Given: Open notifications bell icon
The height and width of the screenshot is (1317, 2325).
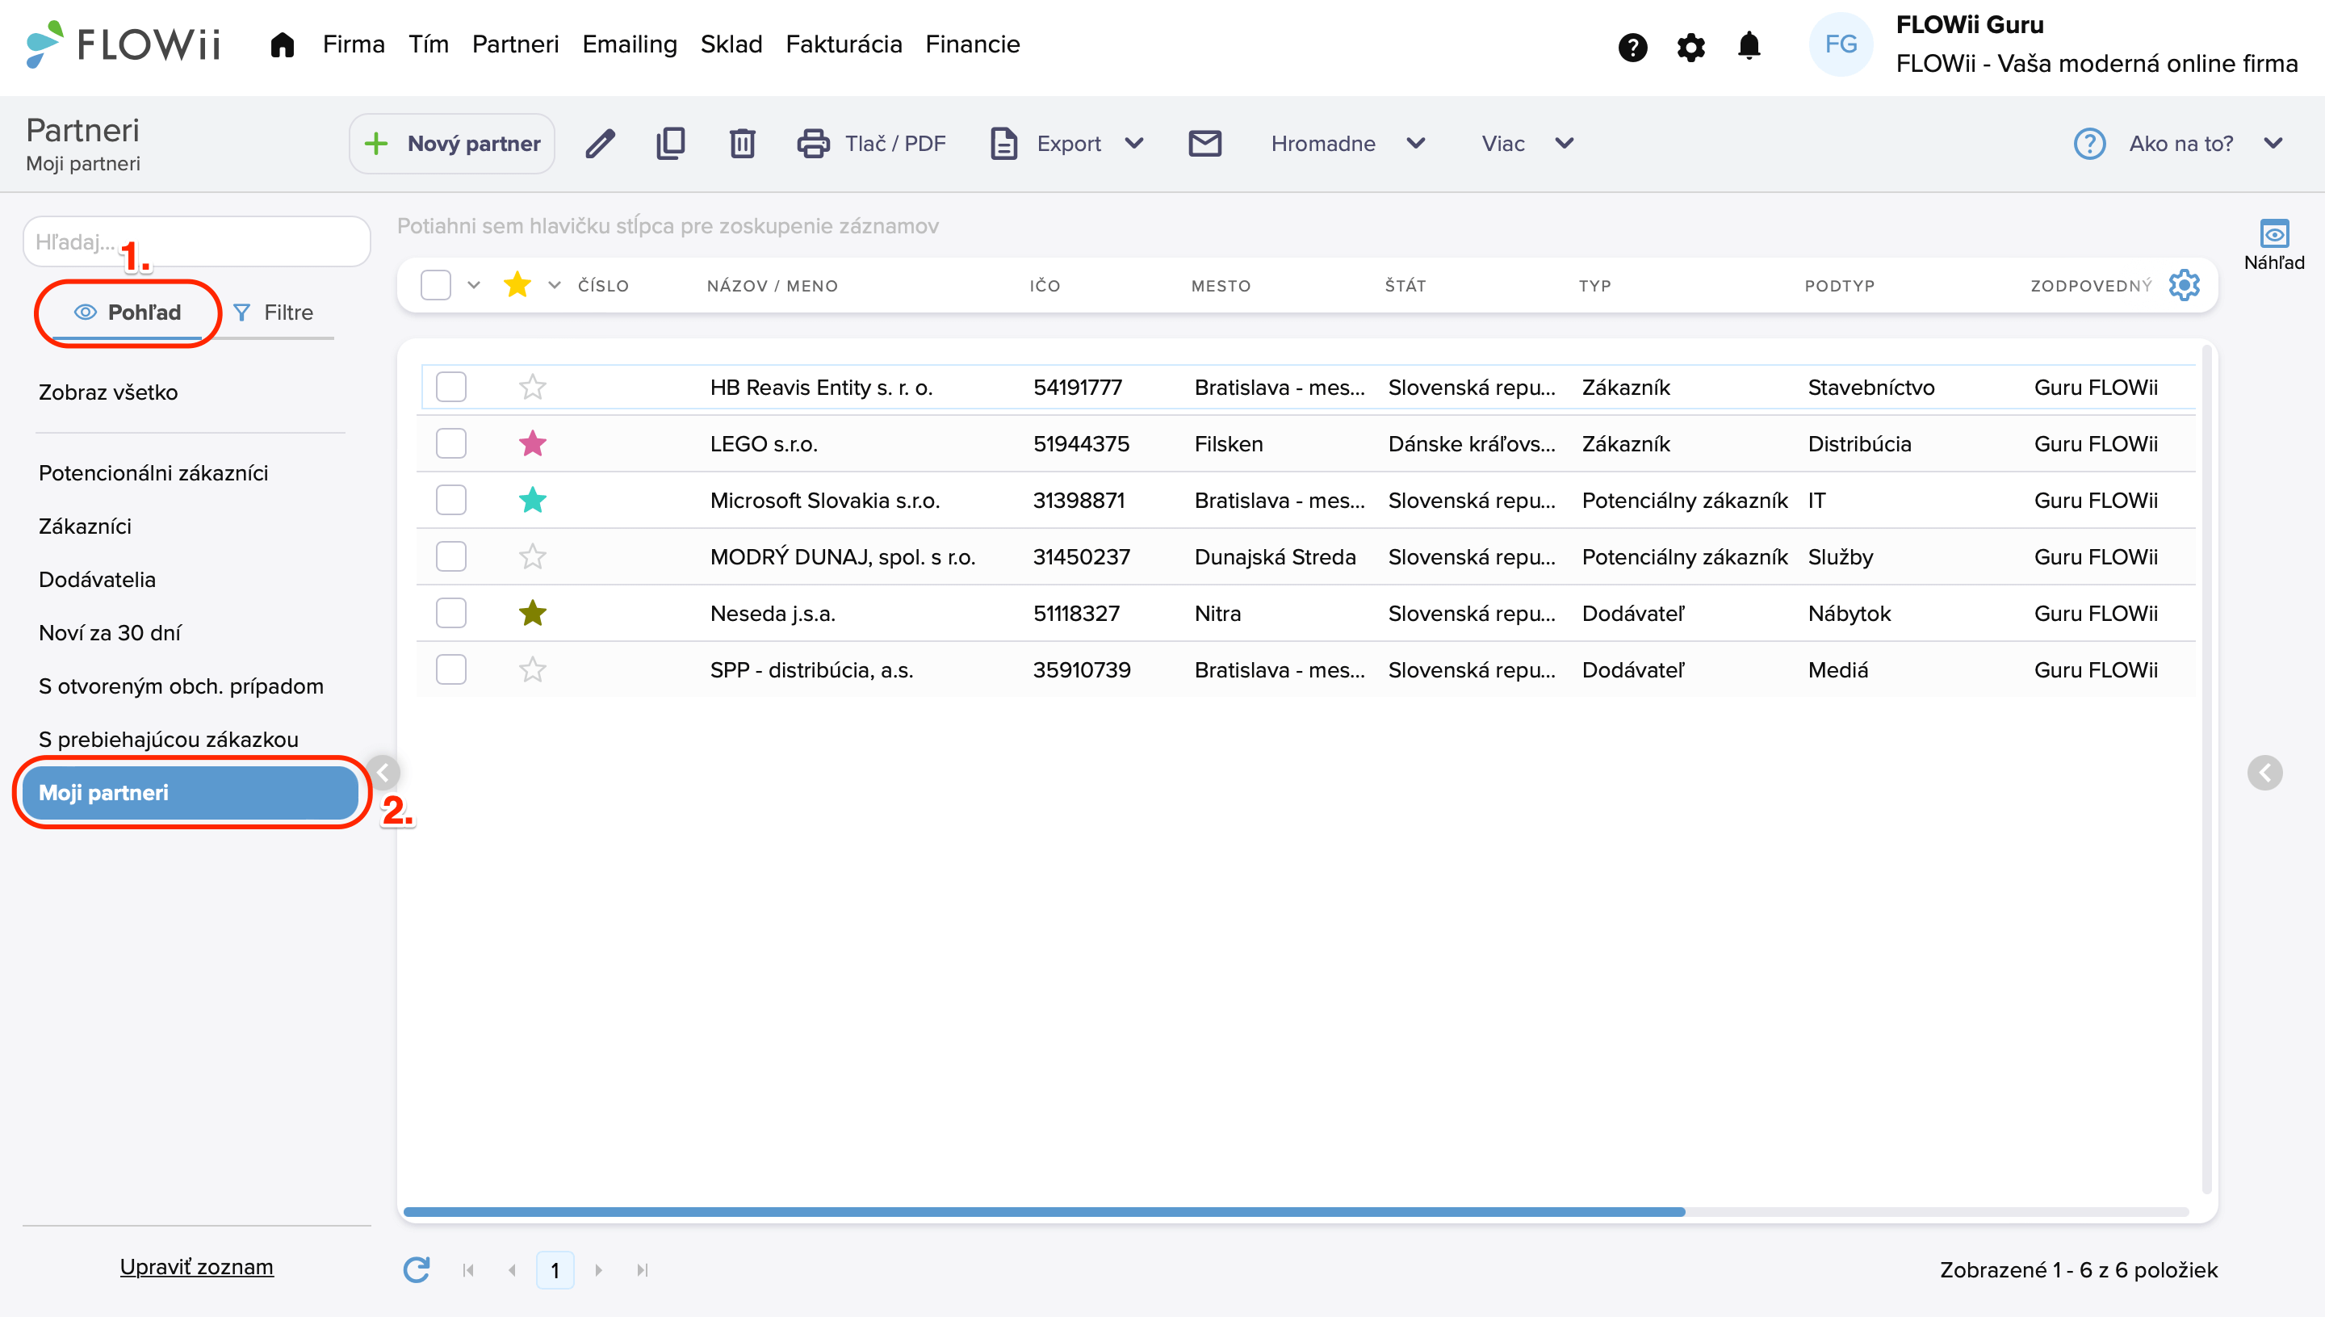Looking at the screenshot, I should pos(1749,45).
